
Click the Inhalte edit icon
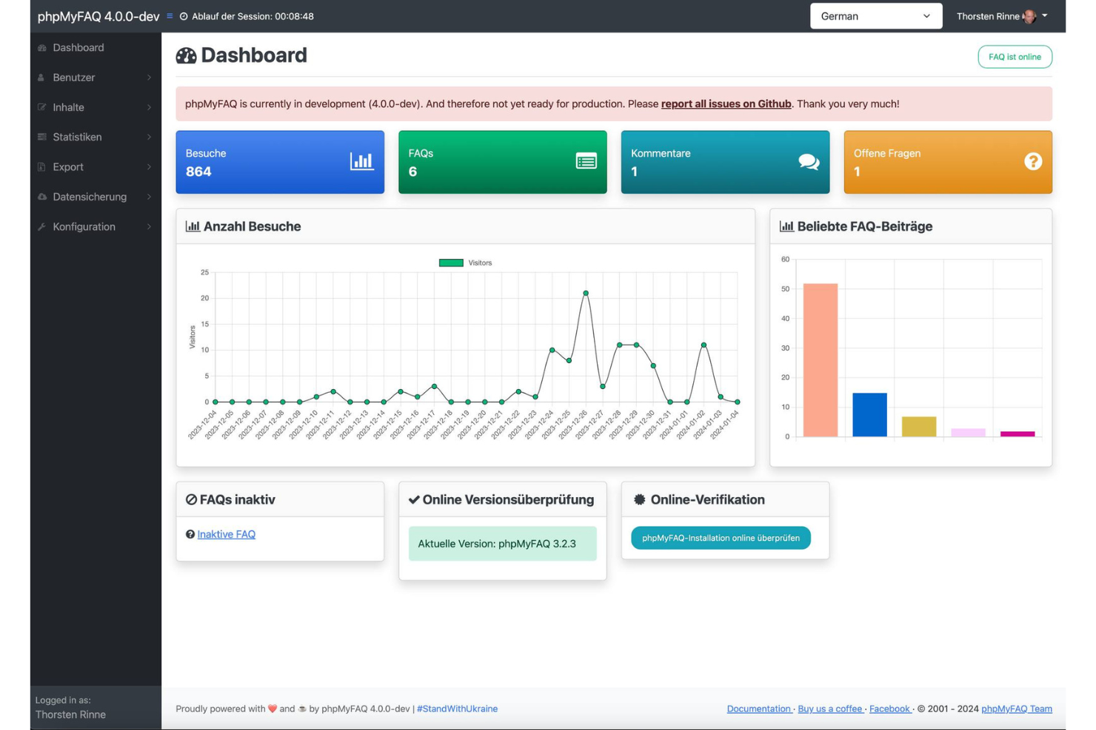(42, 107)
